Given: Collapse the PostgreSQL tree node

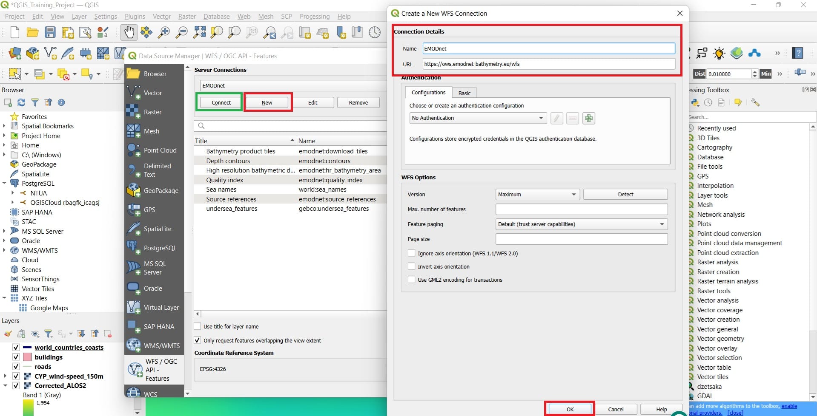Looking at the screenshot, I should click(4, 184).
